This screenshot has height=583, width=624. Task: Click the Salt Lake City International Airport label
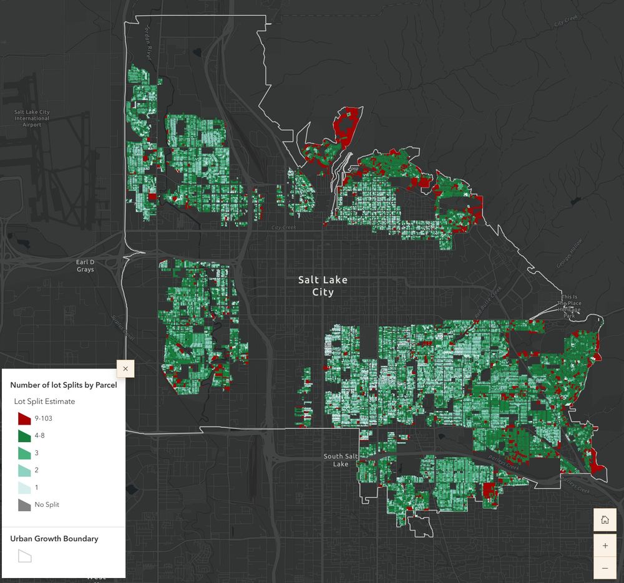[x=31, y=119]
